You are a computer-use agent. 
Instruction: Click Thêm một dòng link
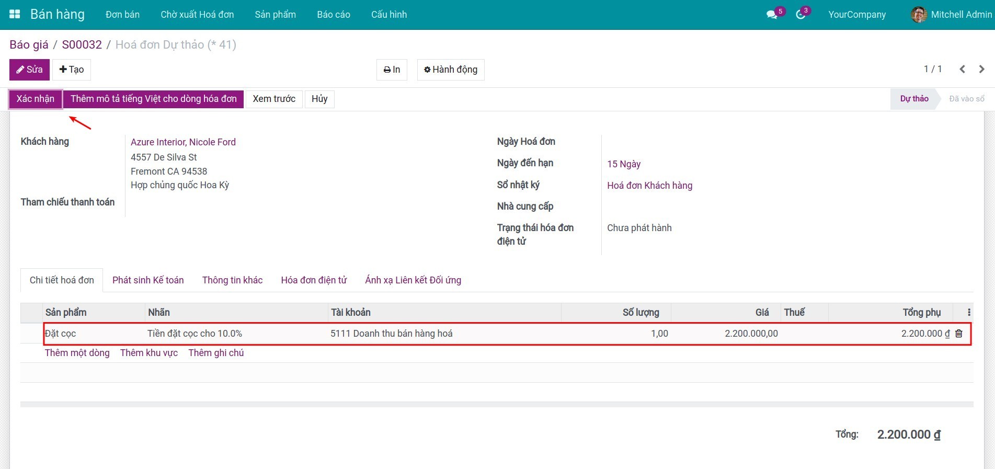click(x=77, y=353)
